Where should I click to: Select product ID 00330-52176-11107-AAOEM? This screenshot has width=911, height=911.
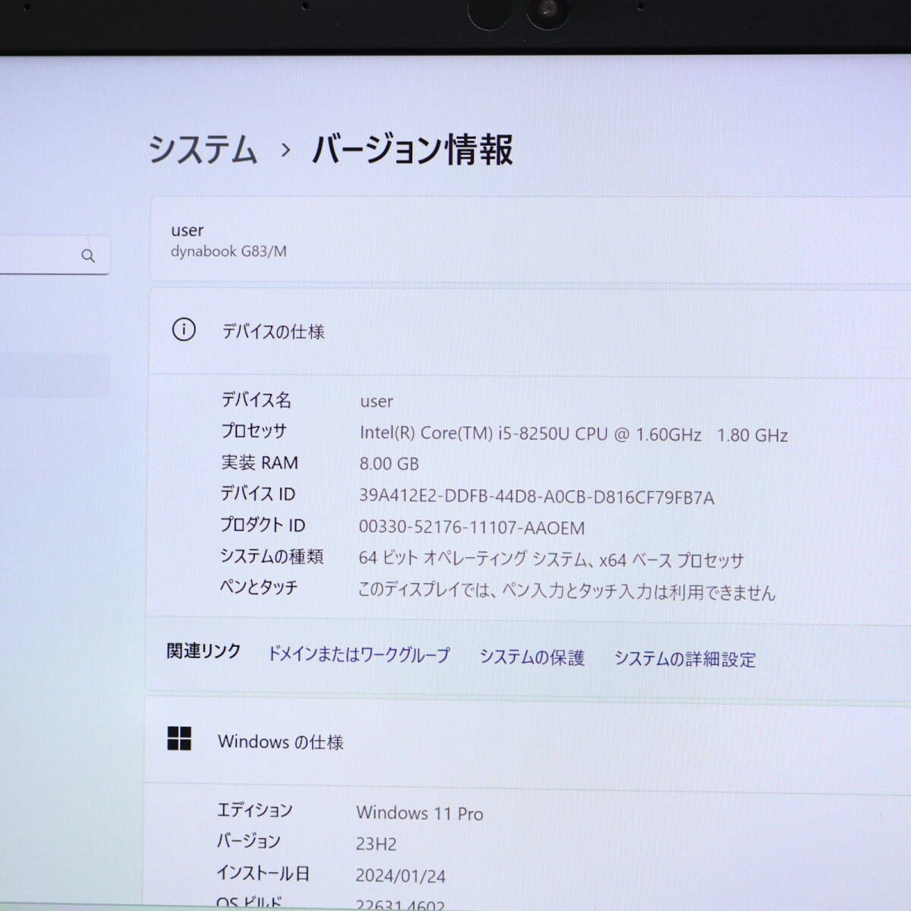click(471, 528)
